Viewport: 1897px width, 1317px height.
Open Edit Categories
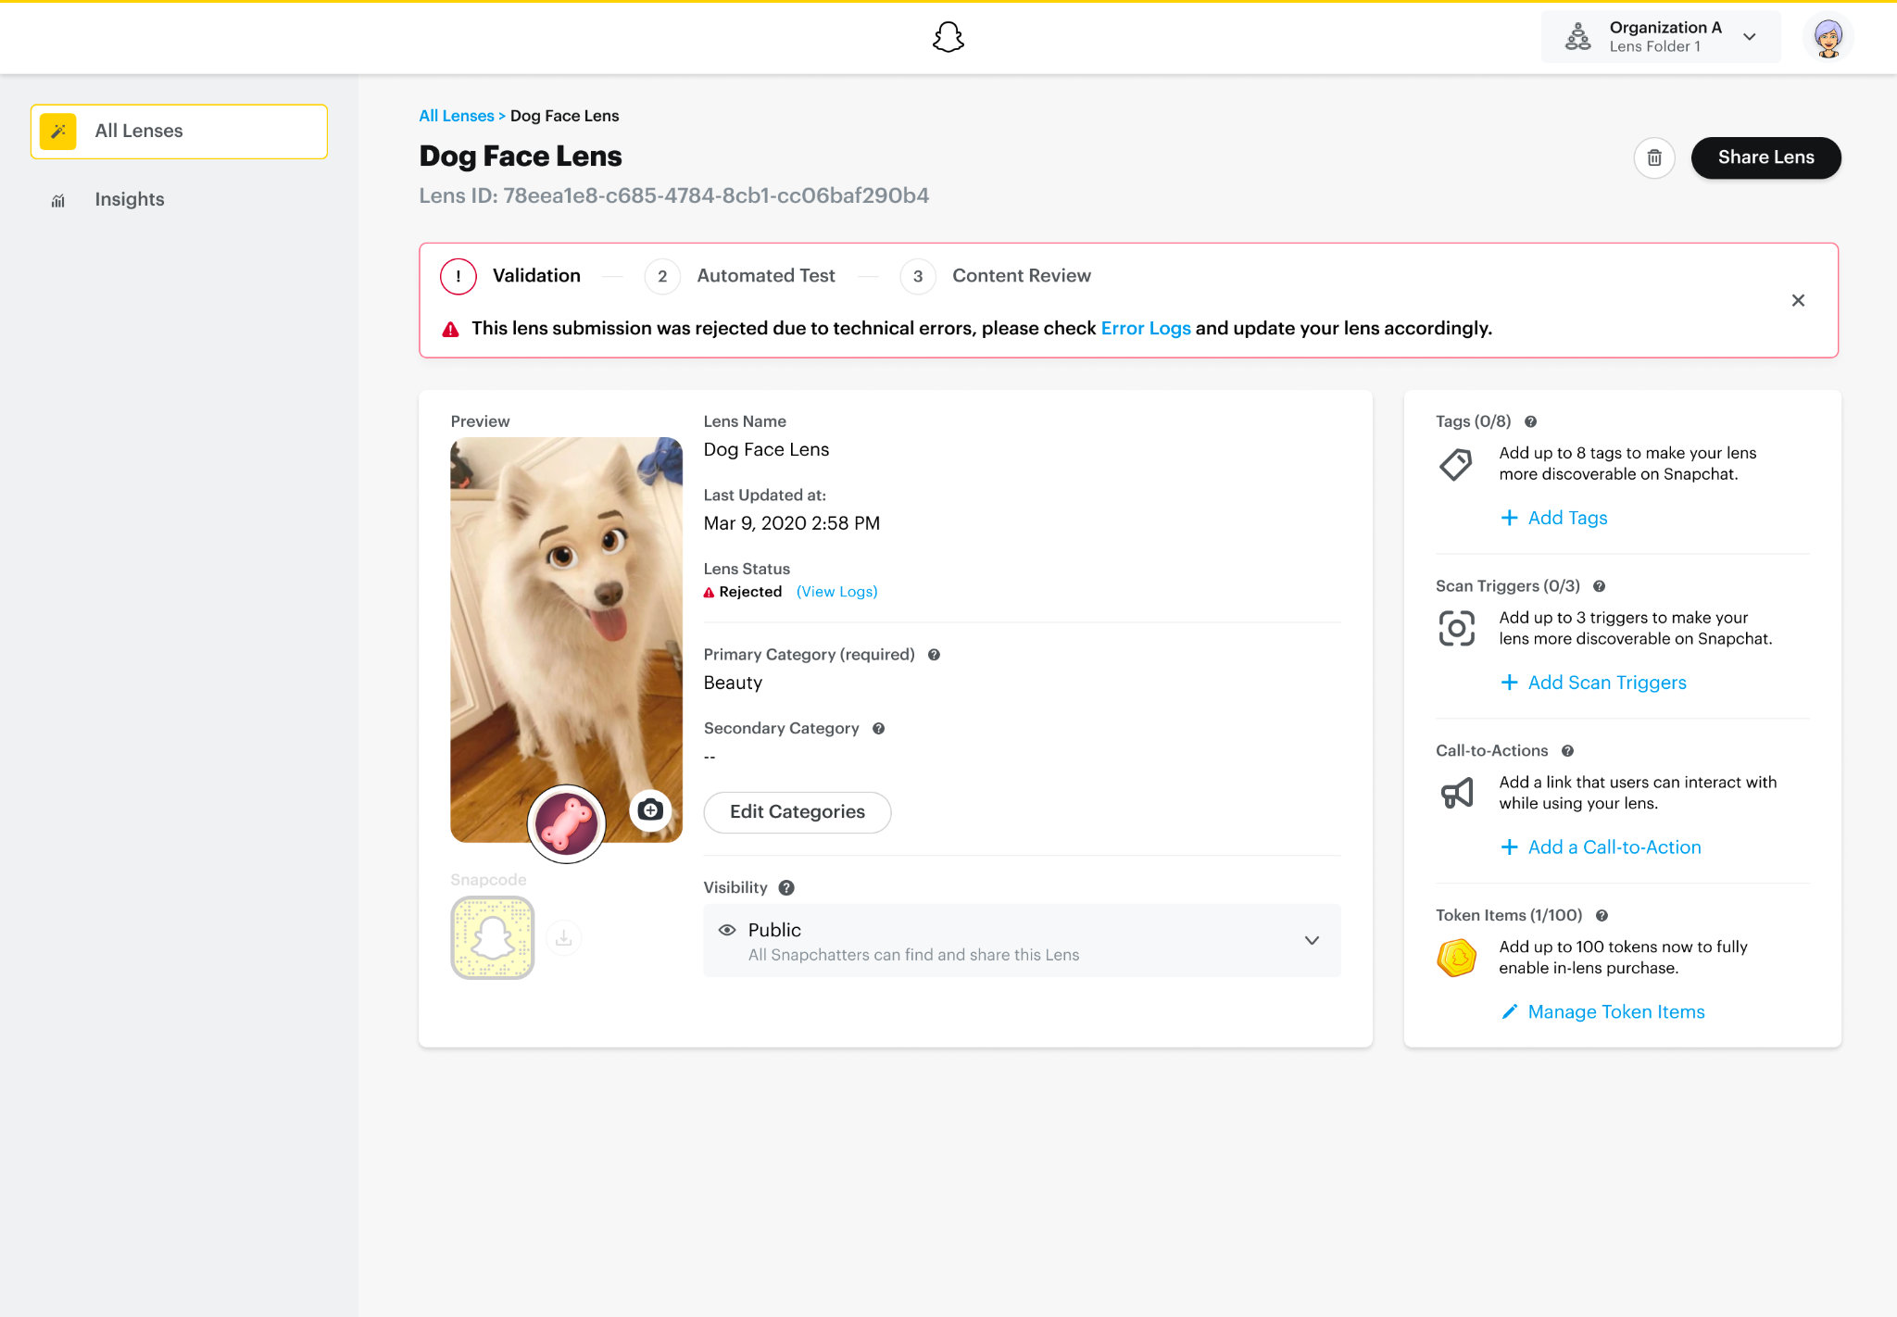(x=797, y=811)
